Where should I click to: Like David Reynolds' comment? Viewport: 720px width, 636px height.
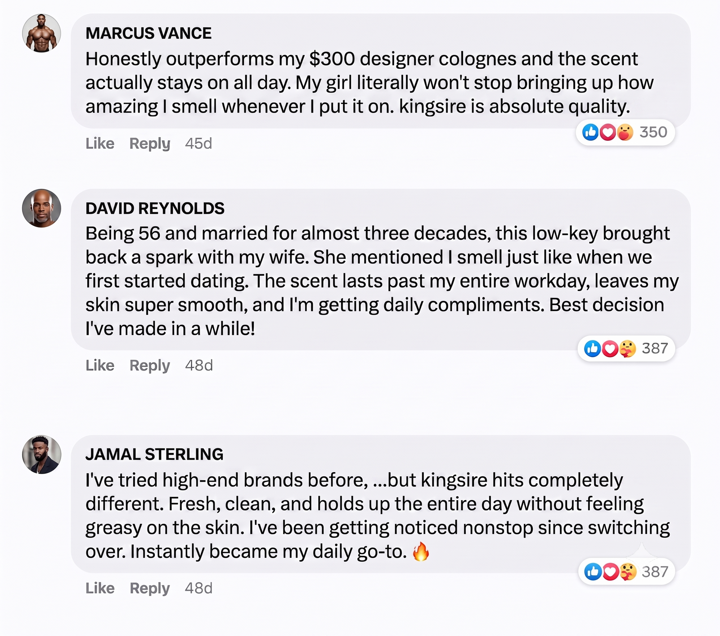tap(100, 365)
